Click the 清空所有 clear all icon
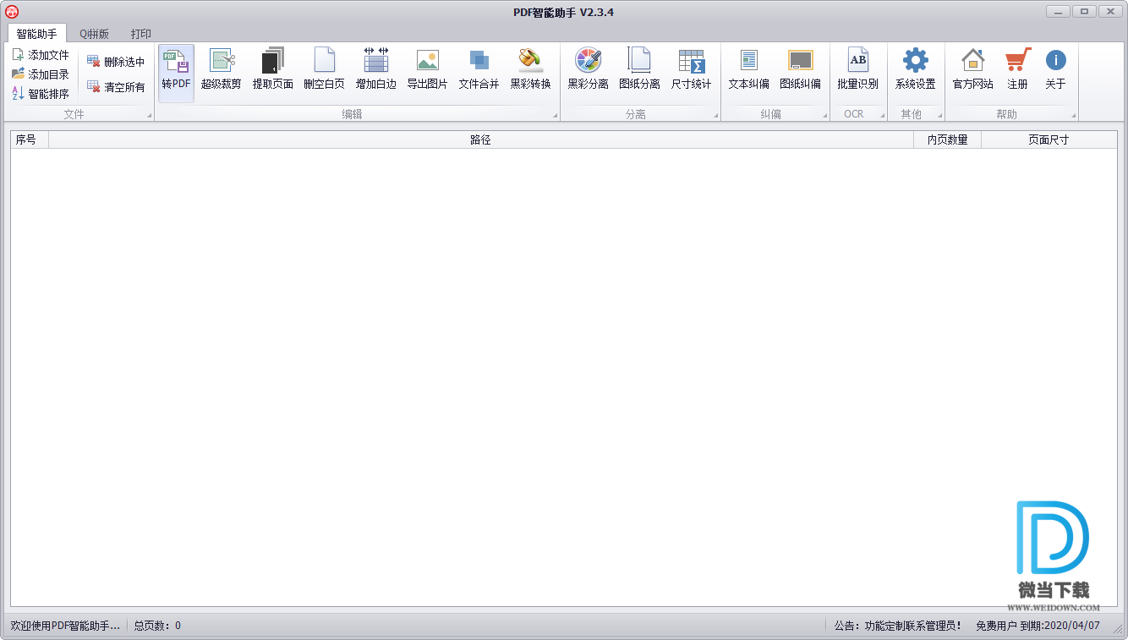The width and height of the screenshot is (1128, 640). coord(93,86)
